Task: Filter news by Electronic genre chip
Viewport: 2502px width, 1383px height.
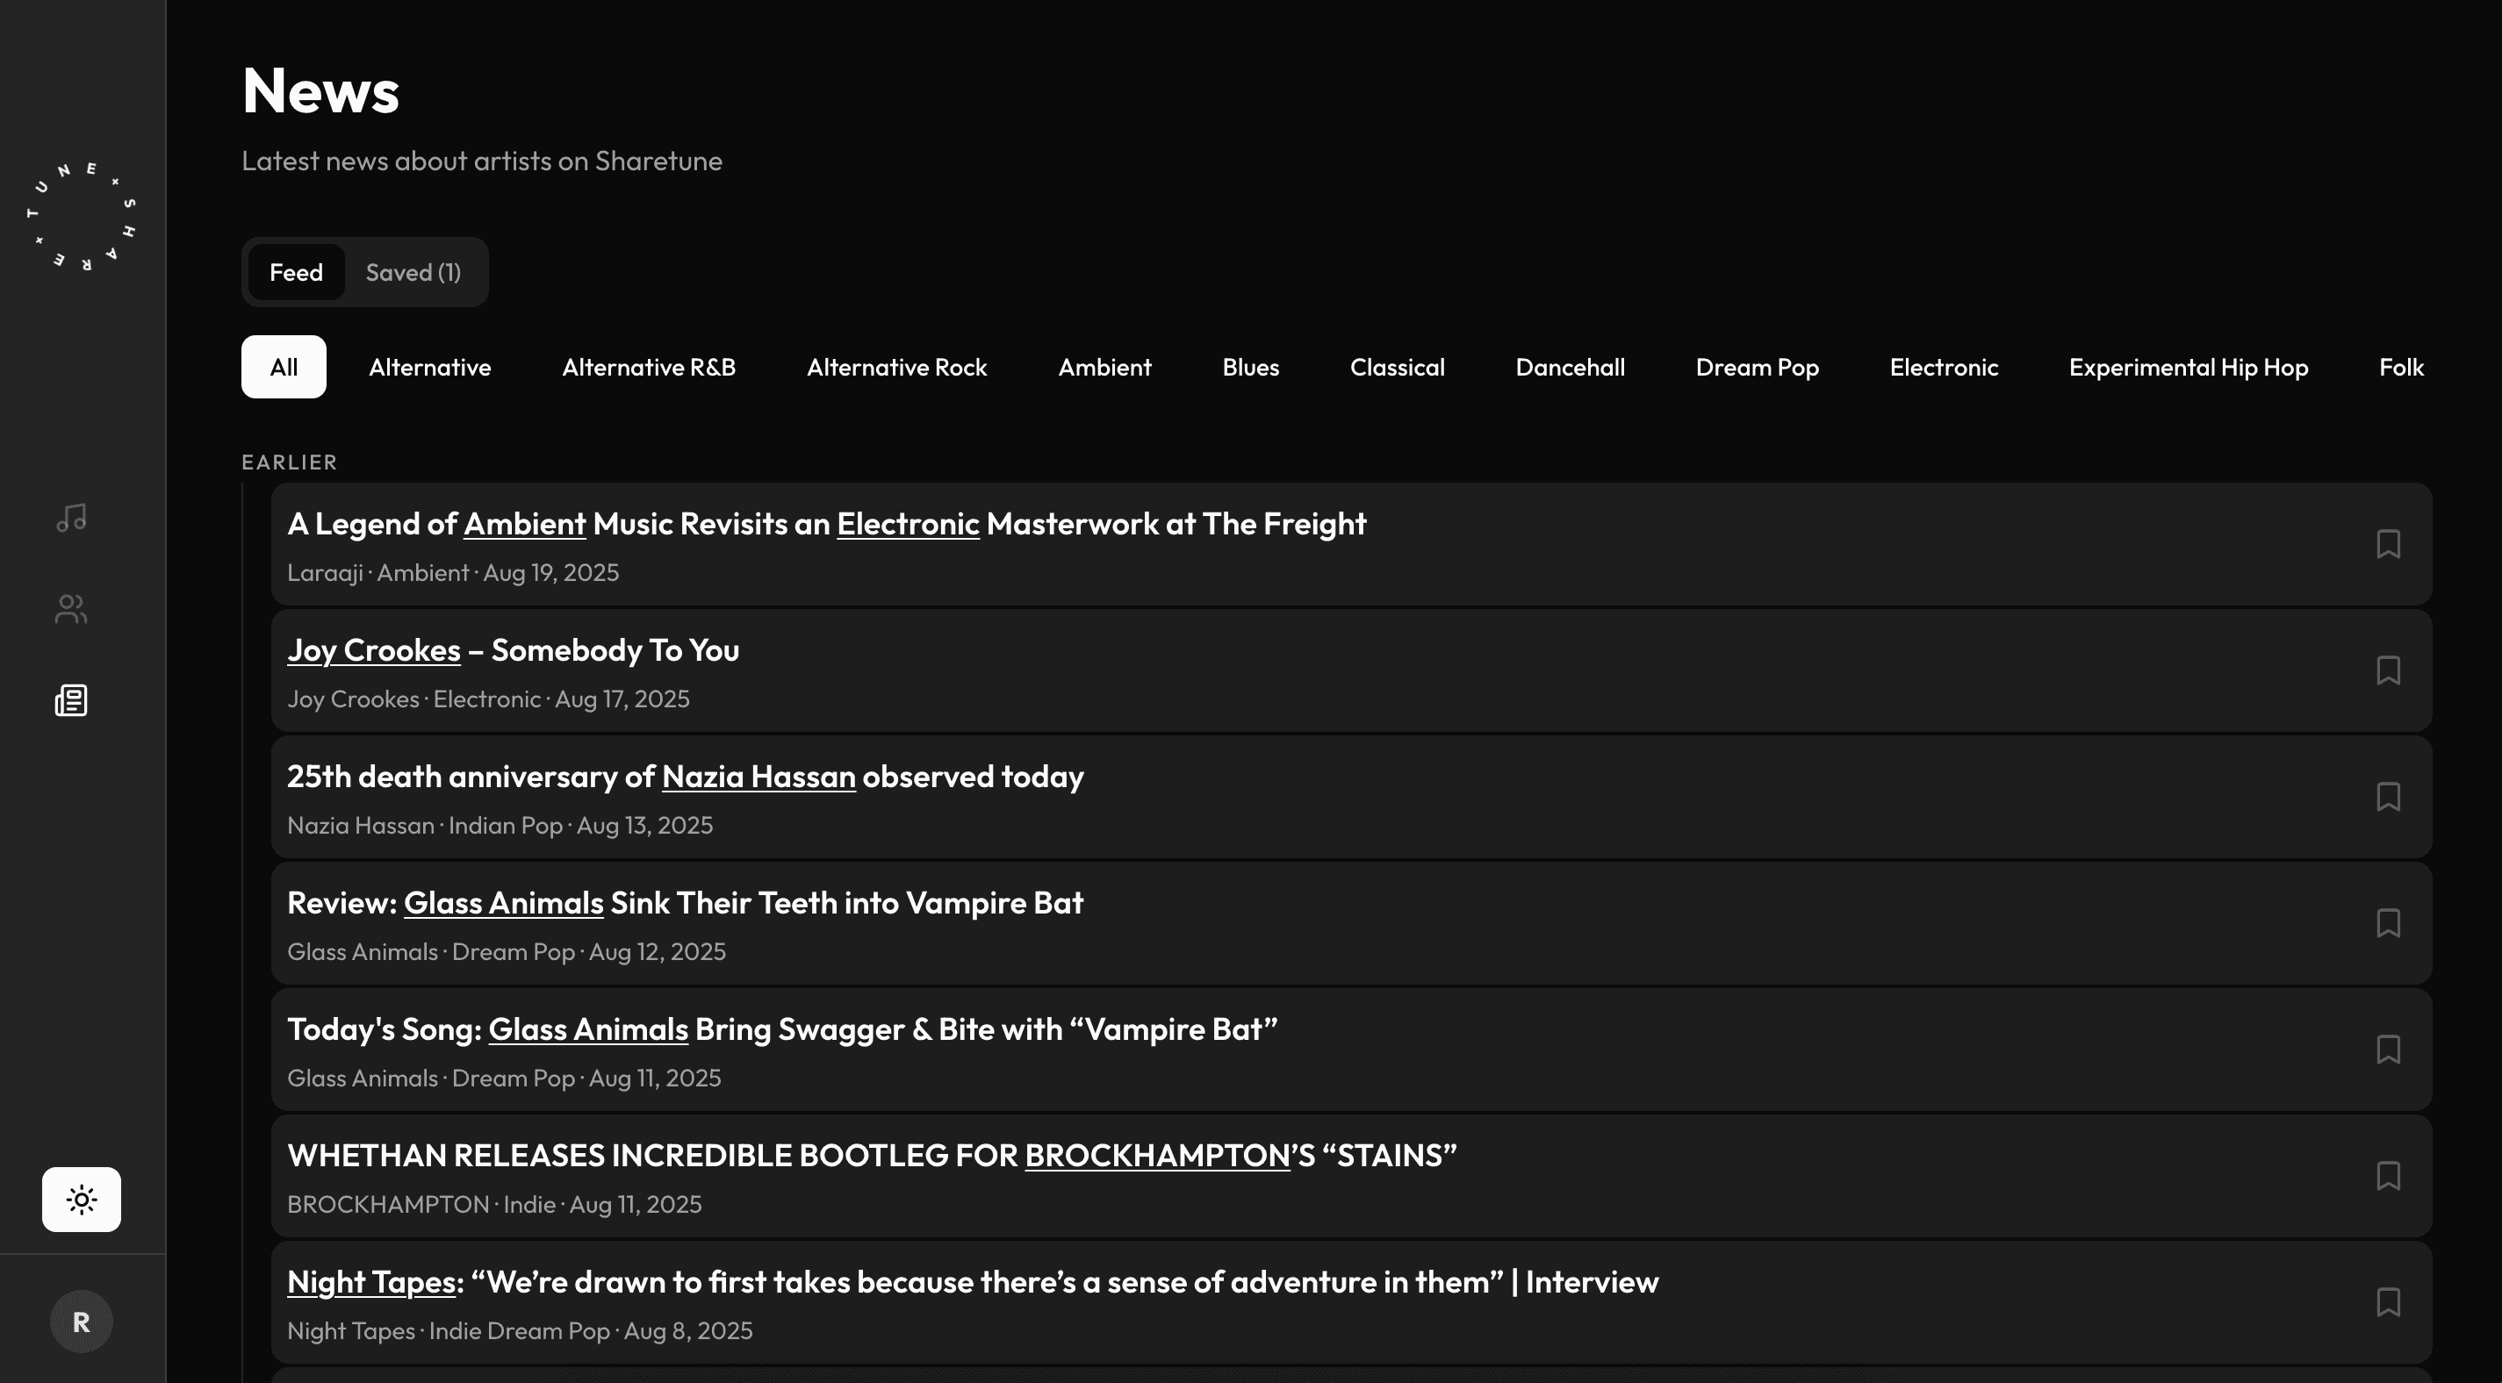Action: coord(1944,367)
